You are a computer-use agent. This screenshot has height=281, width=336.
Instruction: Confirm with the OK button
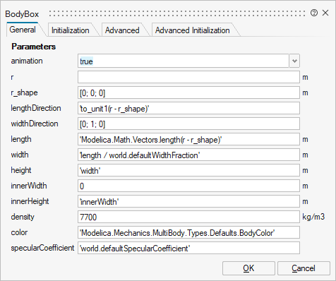click(x=248, y=268)
